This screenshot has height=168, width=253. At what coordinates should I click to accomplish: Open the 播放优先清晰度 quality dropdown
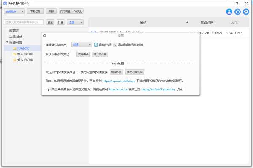(81, 44)
